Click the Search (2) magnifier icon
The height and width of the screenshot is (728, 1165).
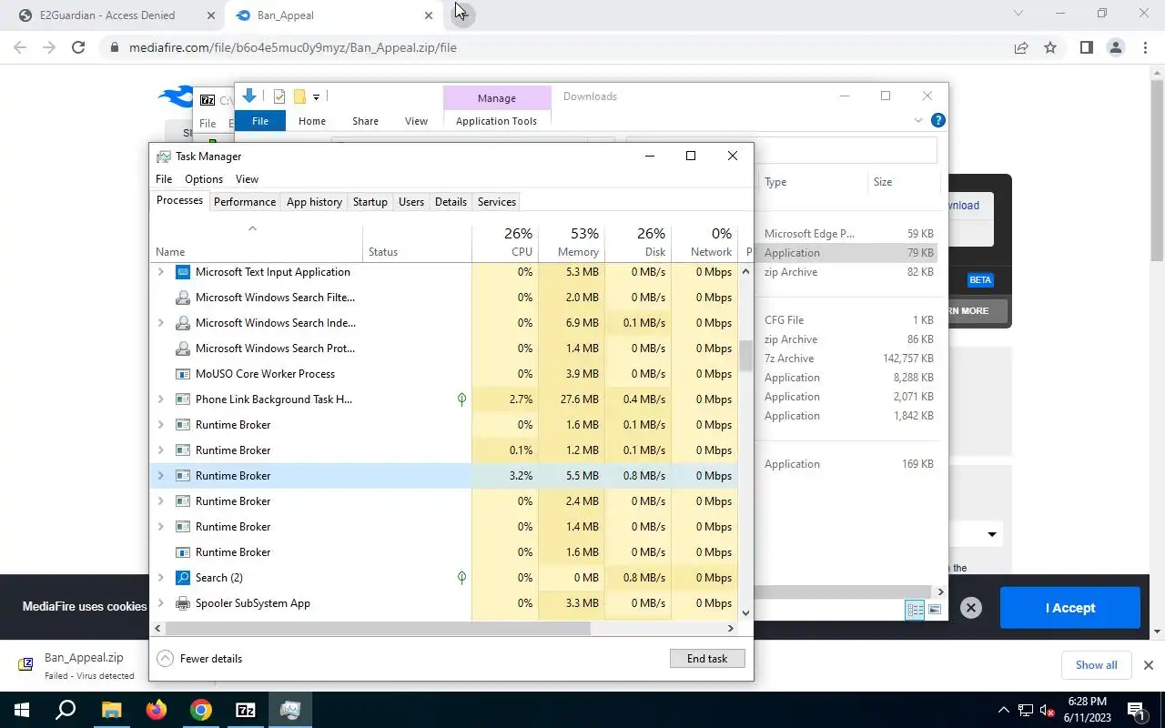(x=182, y=578)
